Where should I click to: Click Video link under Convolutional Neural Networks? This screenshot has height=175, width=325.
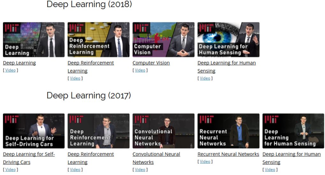coord(140,170)
